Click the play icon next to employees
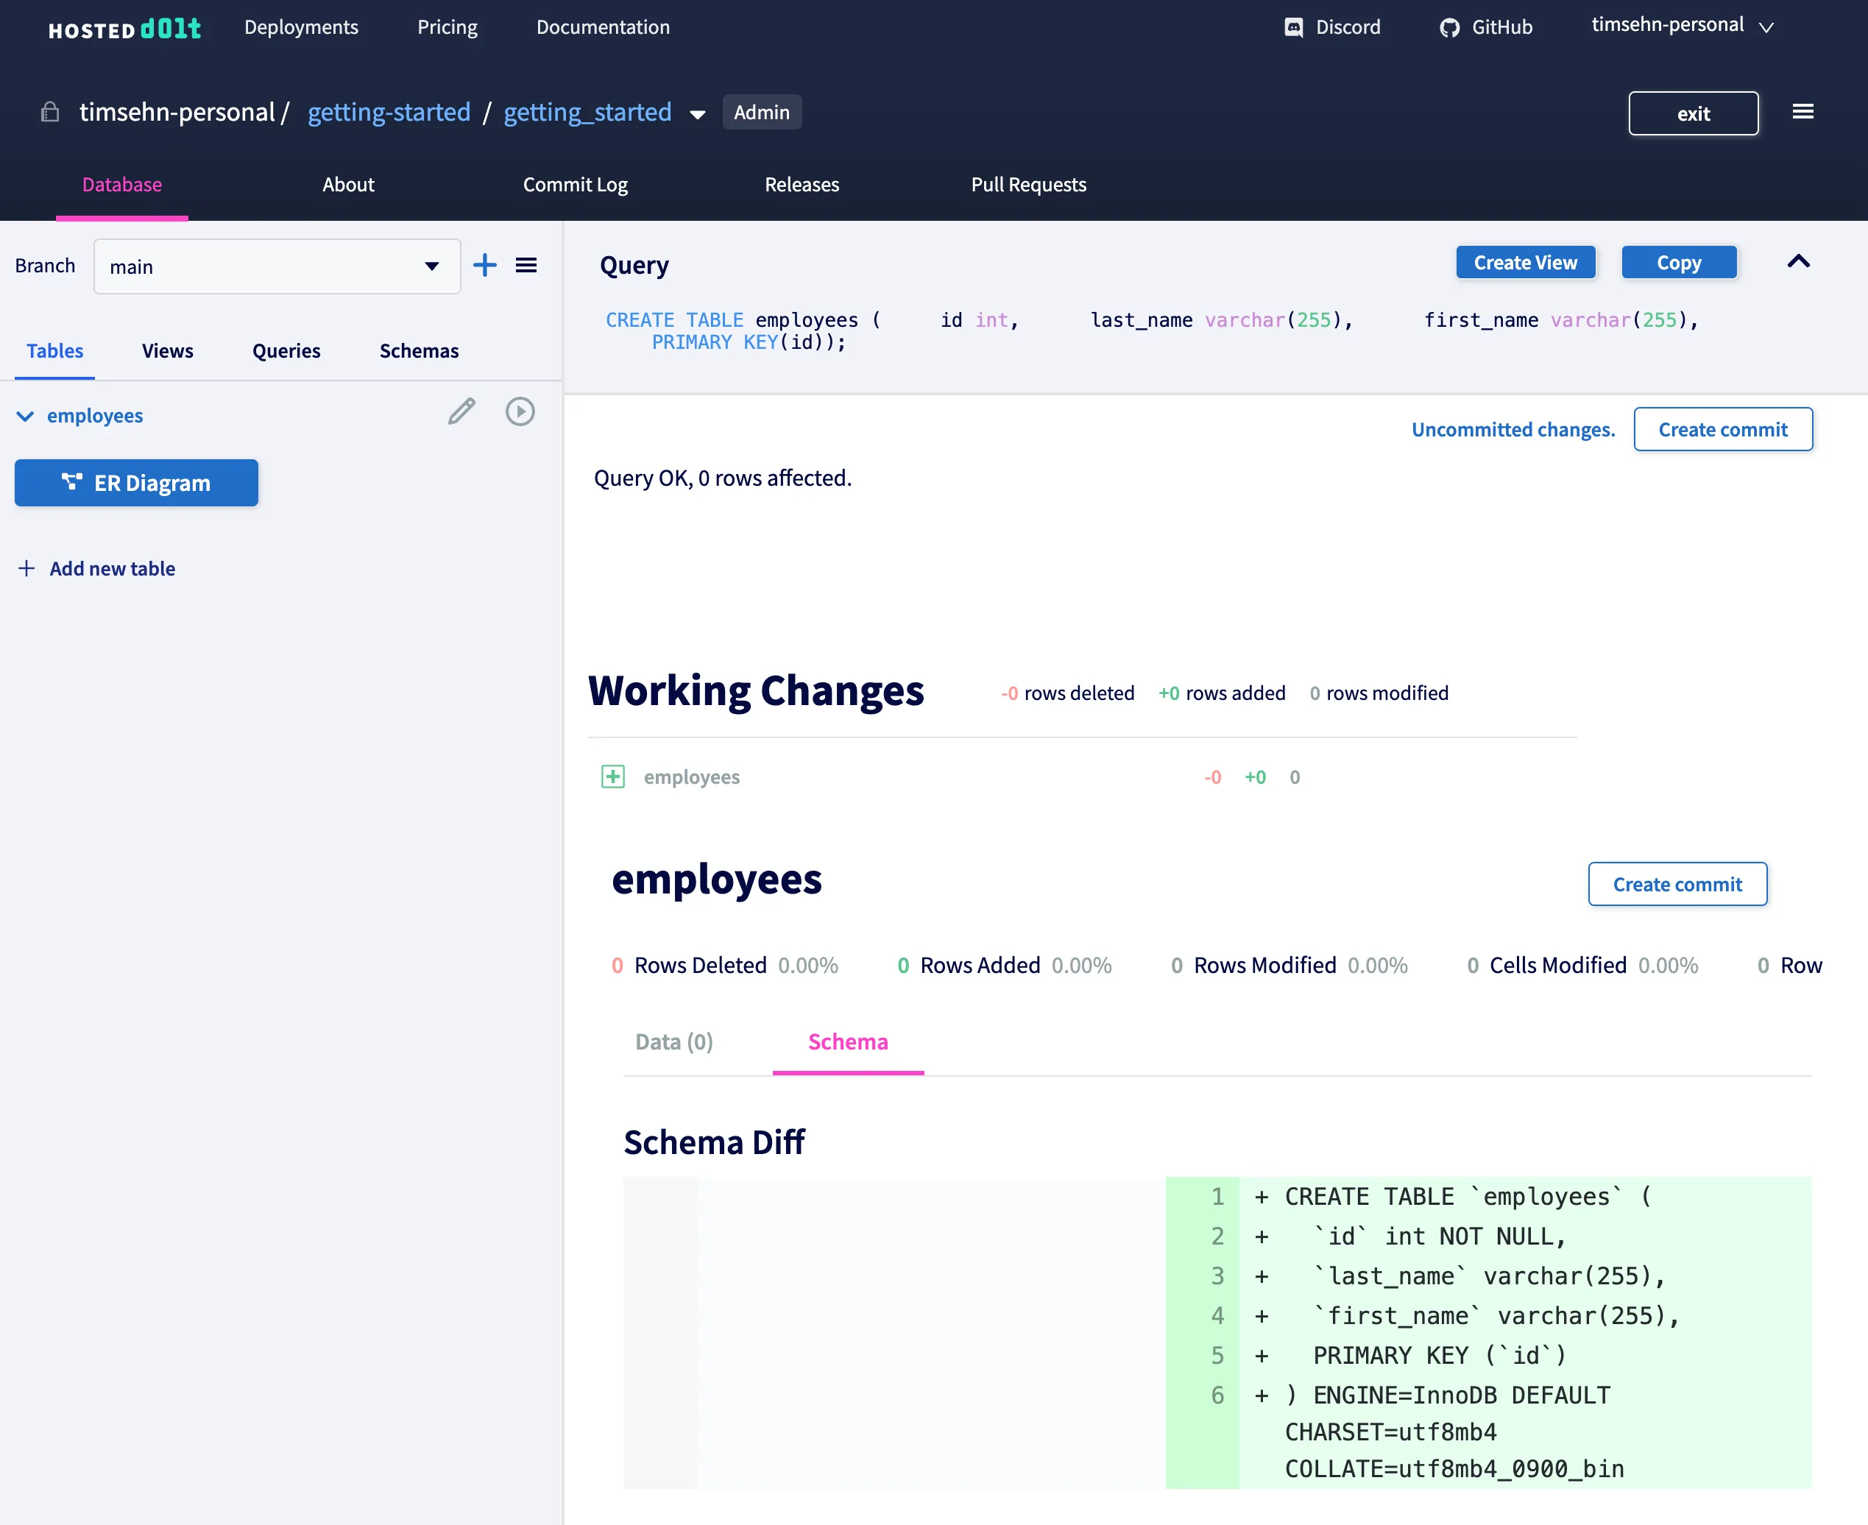This screenshot has height=1525, width=1868. pos(520,412)
